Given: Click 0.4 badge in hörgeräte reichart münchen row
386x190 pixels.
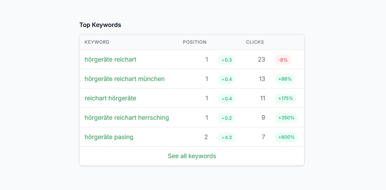Looking at the screenshot, I should tap(226, 79).
